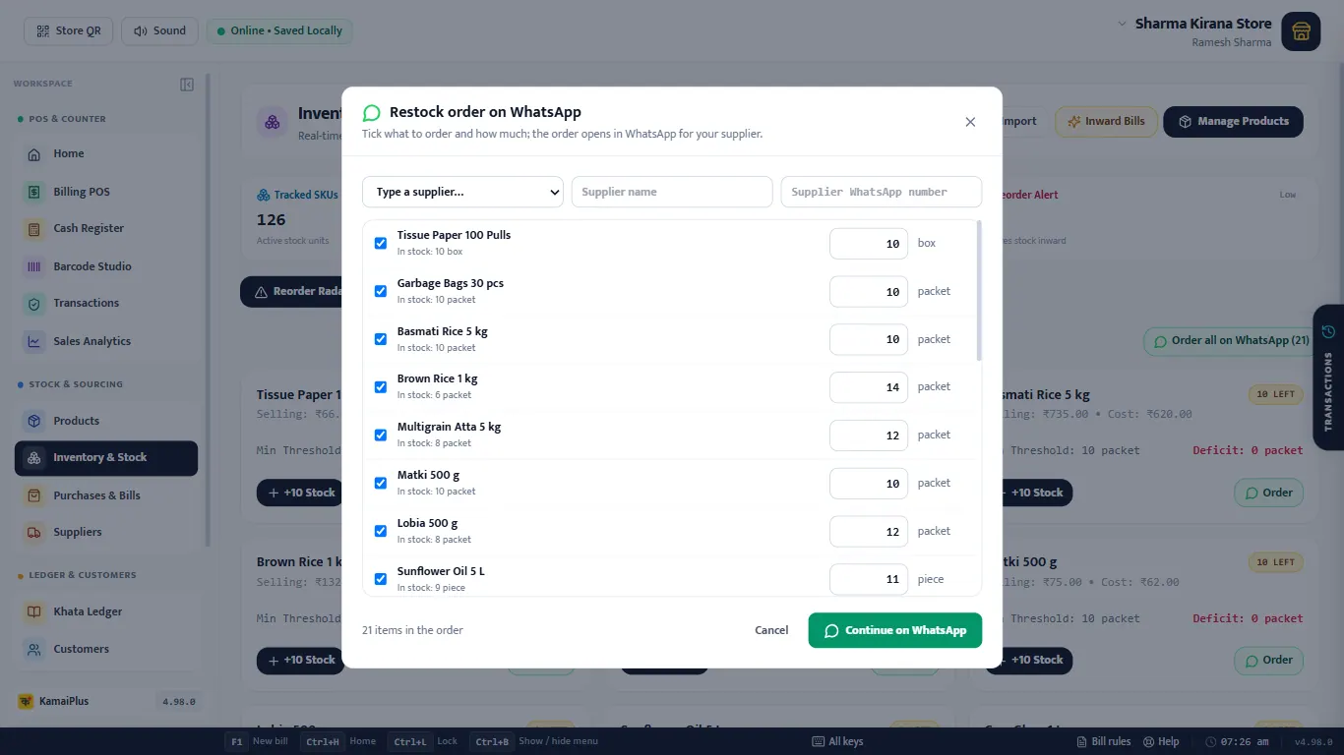This screenshot has width=1344, height=755.
Task: Click the Store QR button
Action: tap(69, 30)
